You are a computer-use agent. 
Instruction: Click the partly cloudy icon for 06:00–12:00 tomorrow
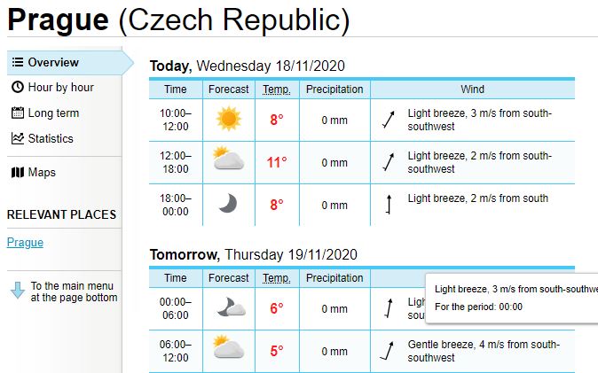[x=228, y=347]
